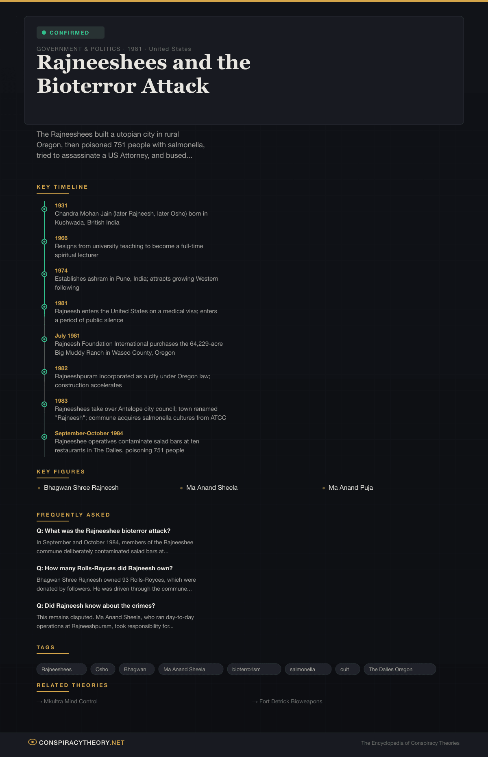This screenshot has height=757, width=488.
Task: Select the Osho tag
Action: (x=102, y=669)
